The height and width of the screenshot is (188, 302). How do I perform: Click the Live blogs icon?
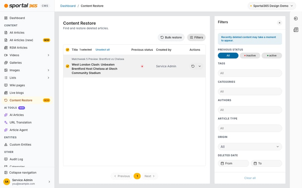pyautogui.click(x=6, y=93)
